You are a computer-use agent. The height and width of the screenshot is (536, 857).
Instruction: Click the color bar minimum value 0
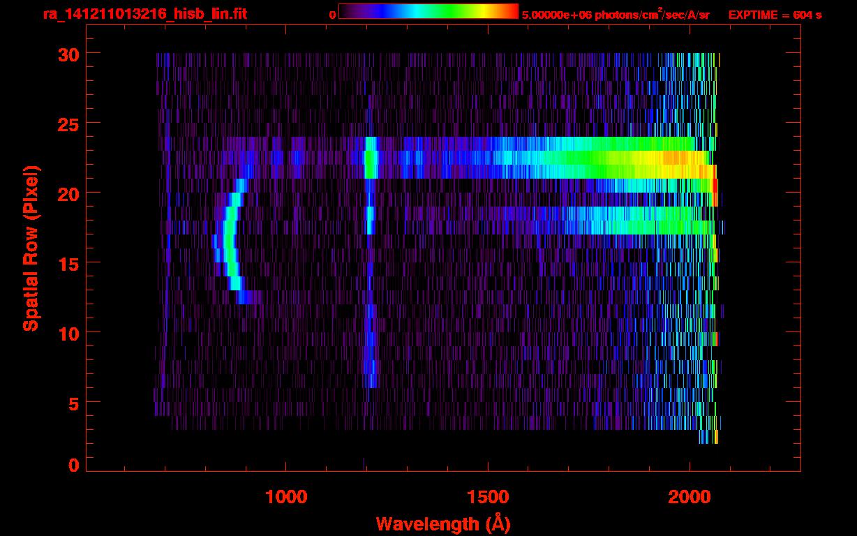tap(332, 15)
